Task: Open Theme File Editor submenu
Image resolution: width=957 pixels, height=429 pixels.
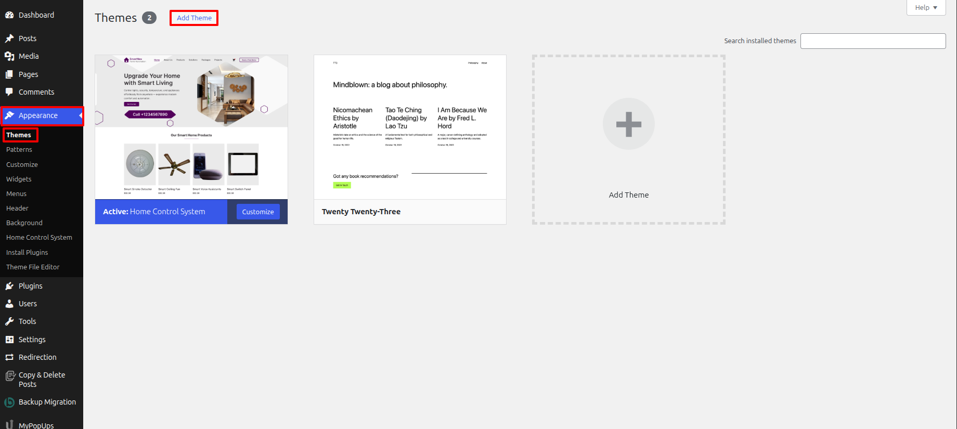Action: (x=33, y=267)
